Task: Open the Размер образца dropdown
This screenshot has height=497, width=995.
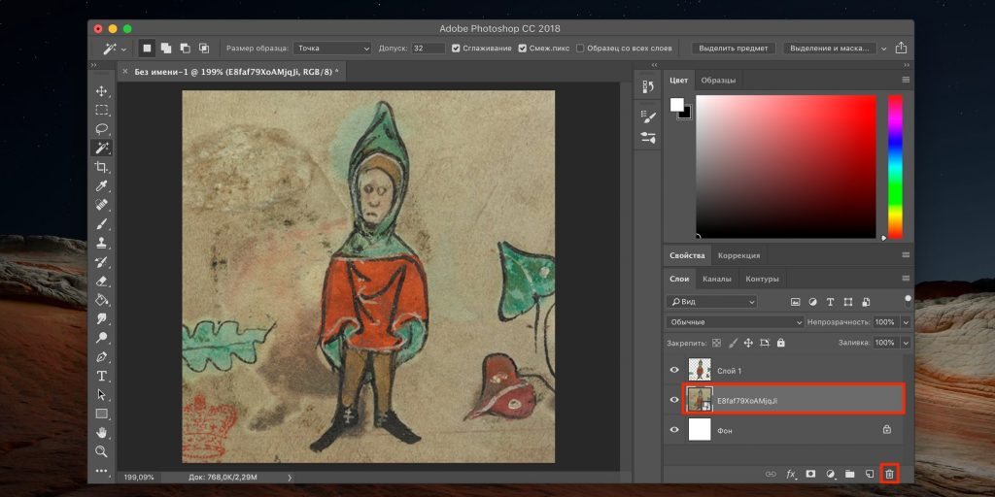Action: [333, 48]
